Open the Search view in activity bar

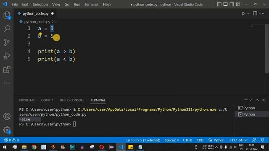7,29
